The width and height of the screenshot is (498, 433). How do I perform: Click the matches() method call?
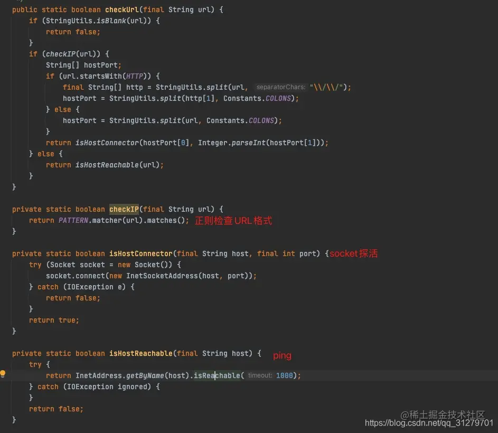pos(166,221)
